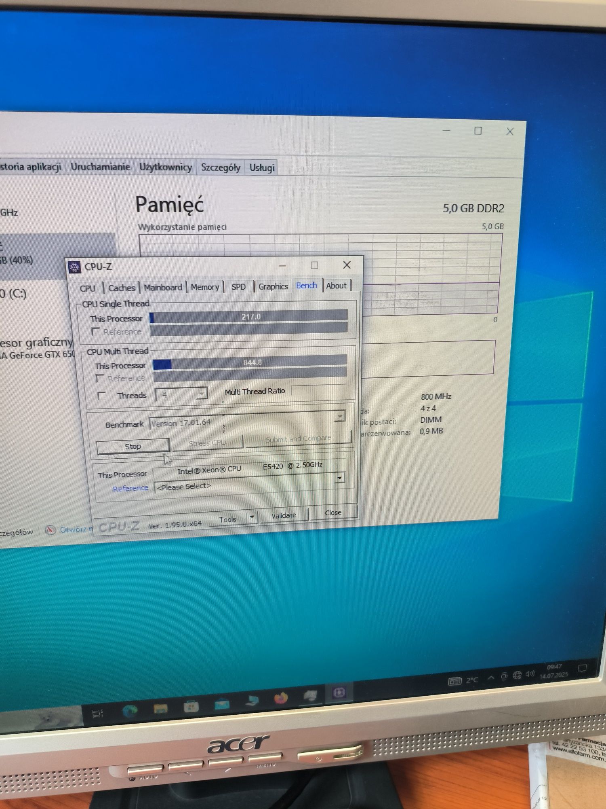Enable Multi Thread Reference checkbox
This screenshot has height=809, width=606.
click(x=100, y=378)
